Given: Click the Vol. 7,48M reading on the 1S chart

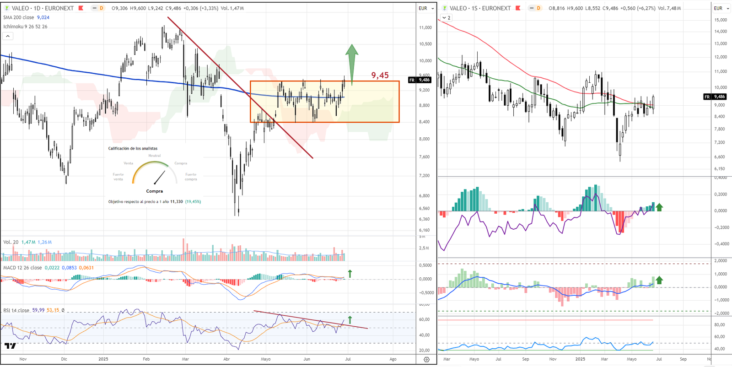Looking at the screenshot, I should pos(669,8).
